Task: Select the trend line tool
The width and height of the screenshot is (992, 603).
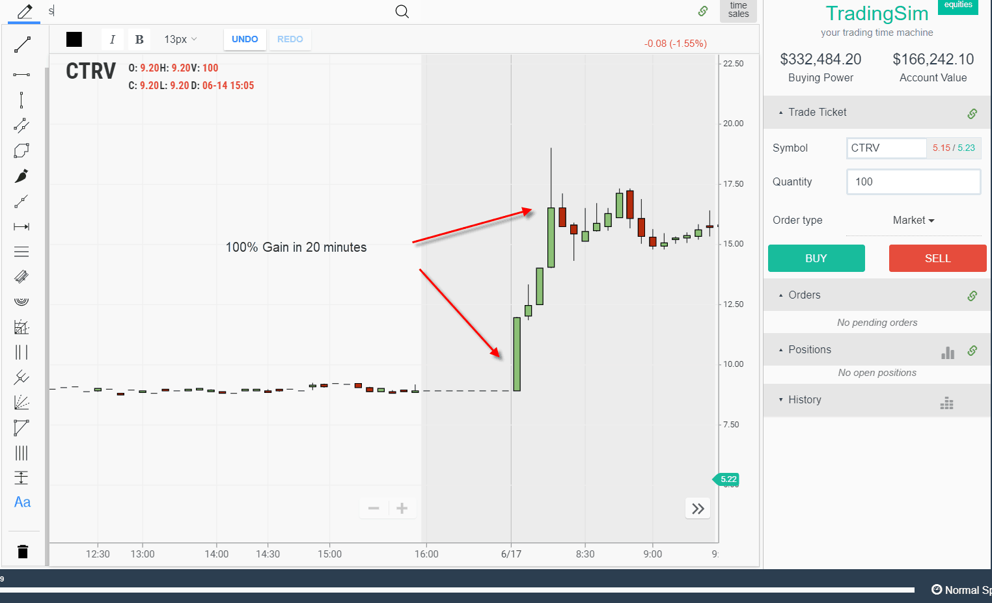Action: [21, 45]
